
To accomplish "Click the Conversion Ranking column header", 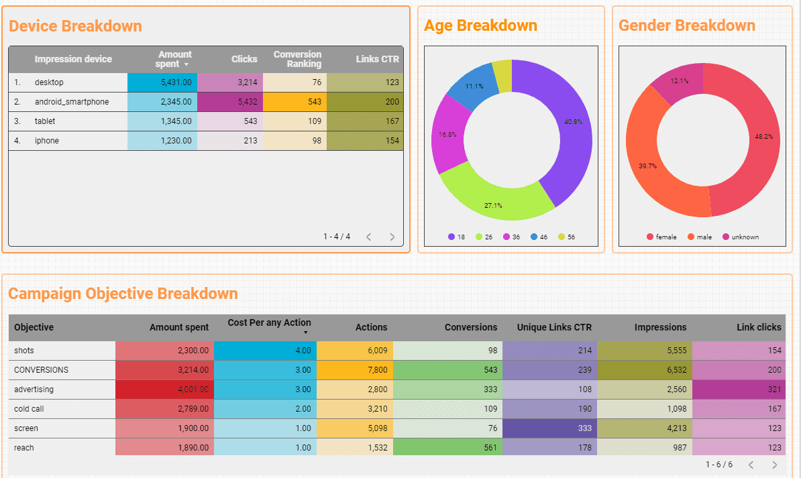I will point(297,59).
